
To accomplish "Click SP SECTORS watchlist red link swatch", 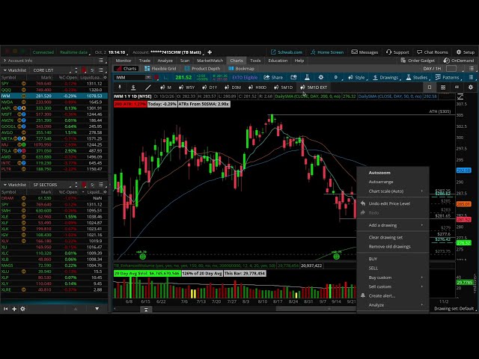I will point(84,185).
